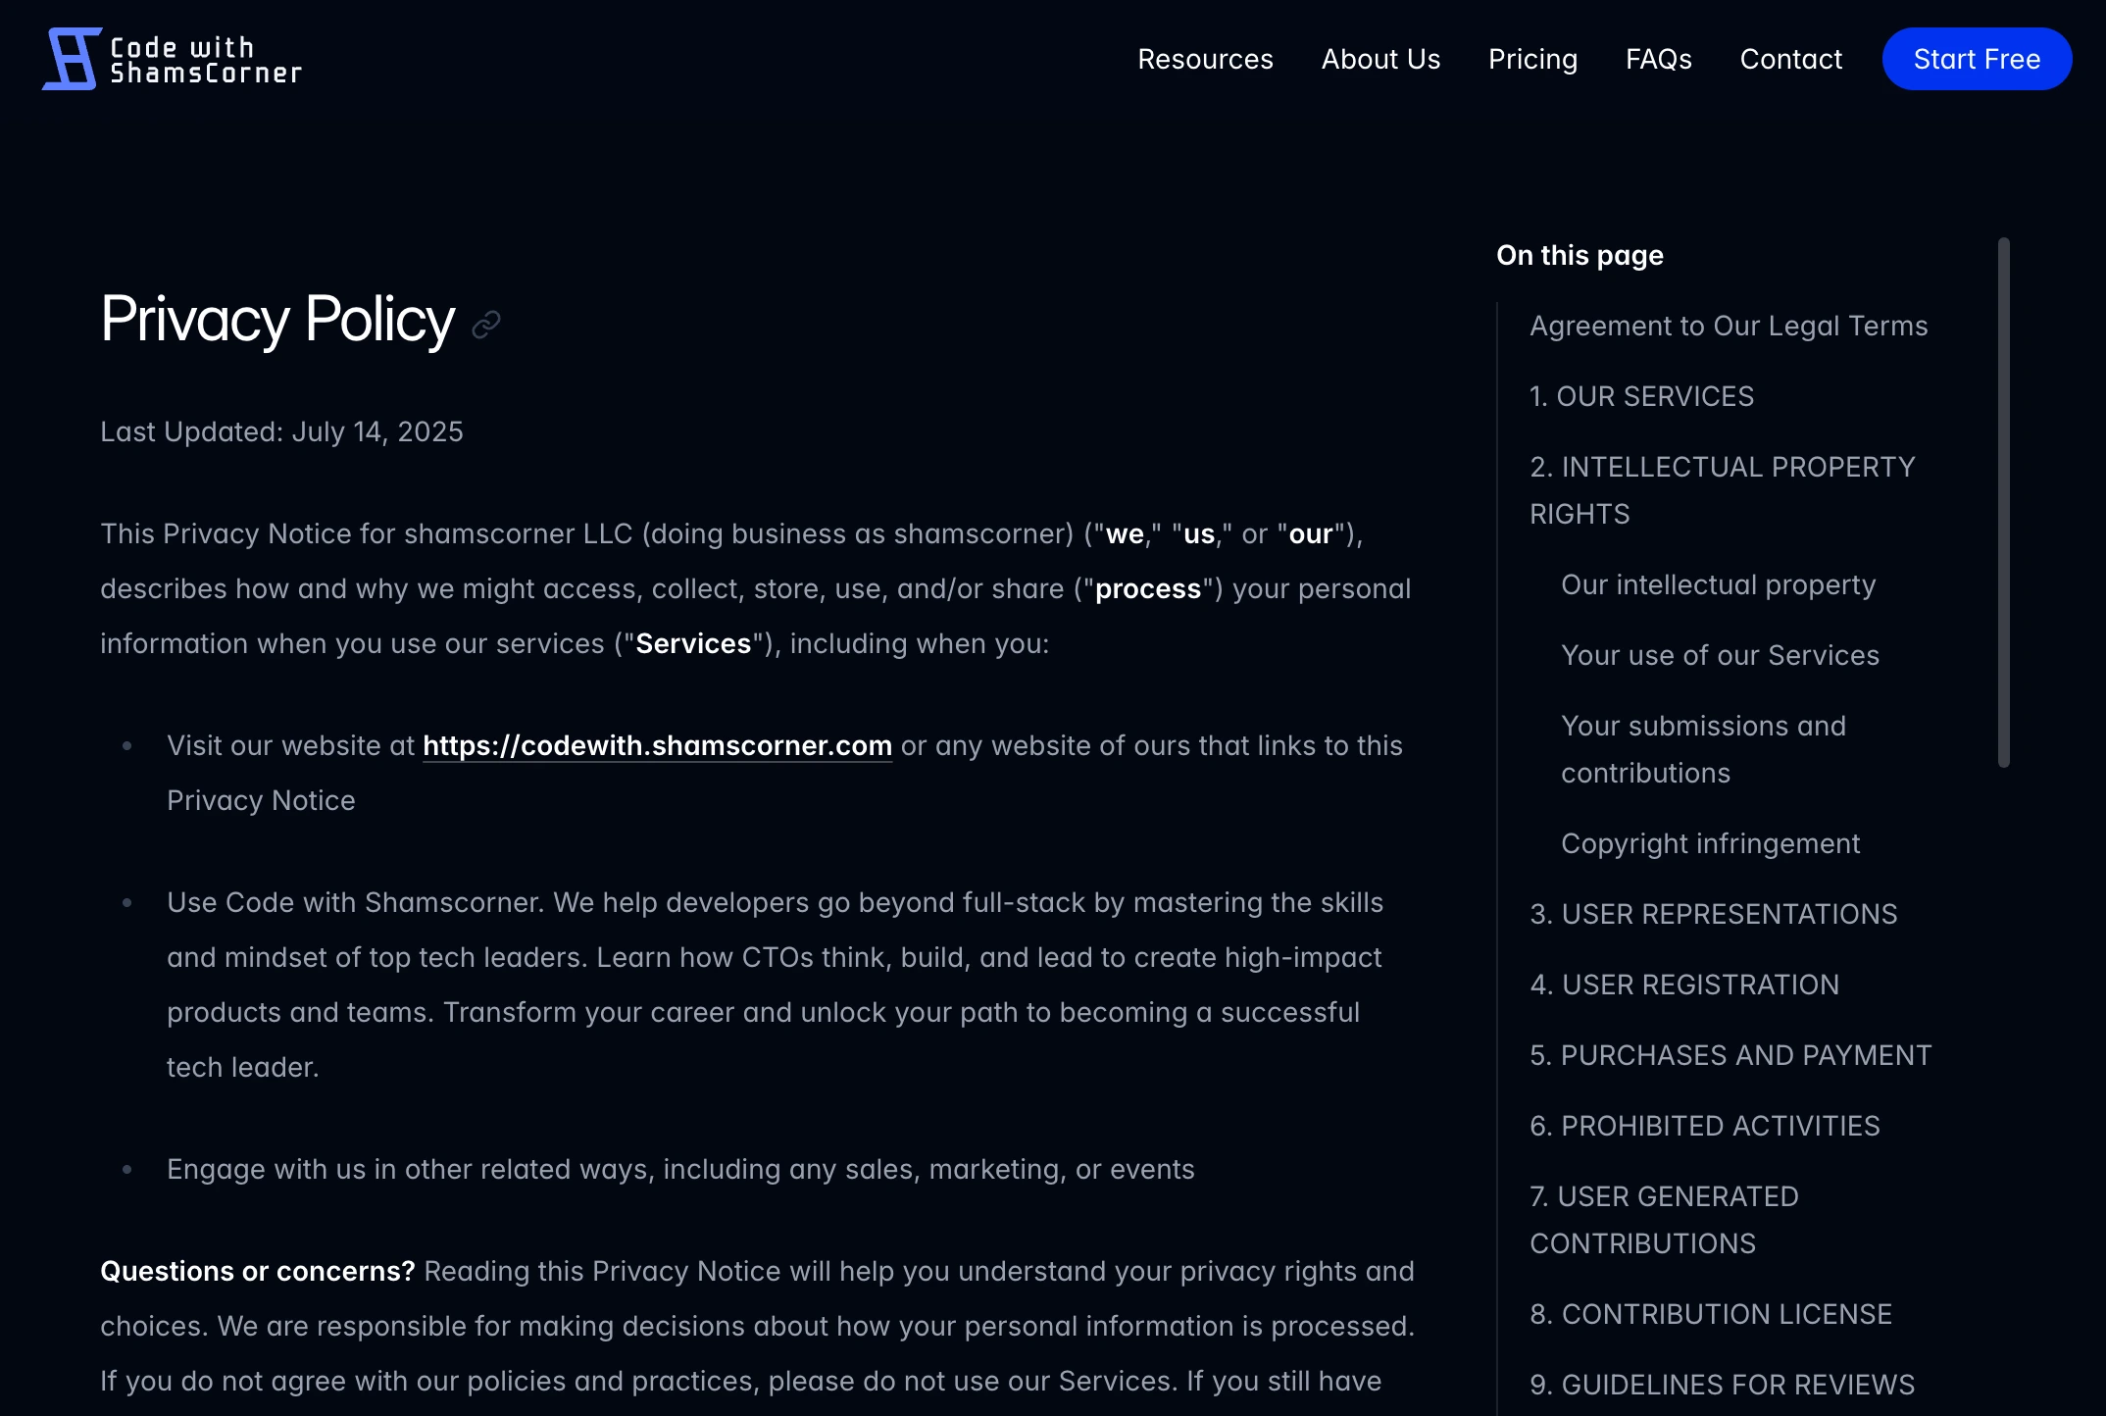Navigate to PURCHASES AND PAYMENT section
This screenshot has width=2106, height=1416.
click(1730, 1055)
